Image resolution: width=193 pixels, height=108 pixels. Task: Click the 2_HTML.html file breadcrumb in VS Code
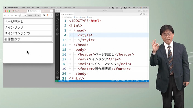click(67, 17)
